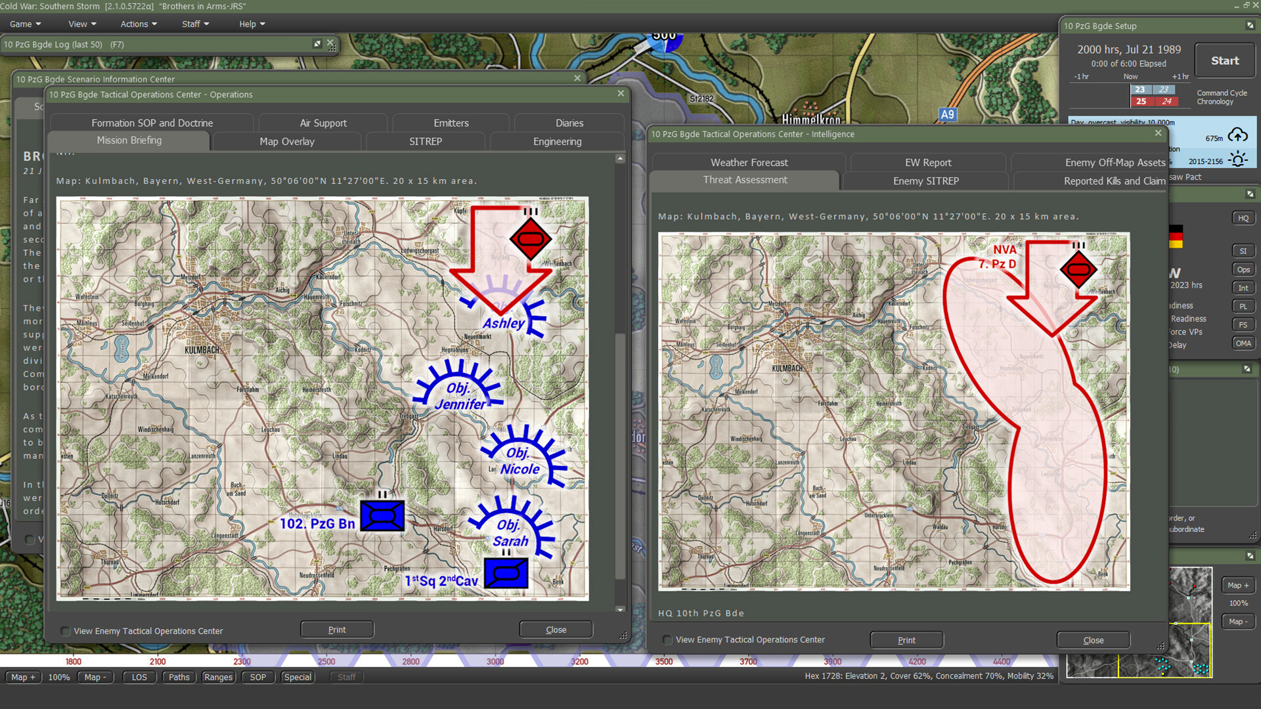Image resolution: width=1261 pixels, height=709 pixels.
Task: Toggle the Ranges display on bottom toolbar
Action: click(x=219, y=677)
